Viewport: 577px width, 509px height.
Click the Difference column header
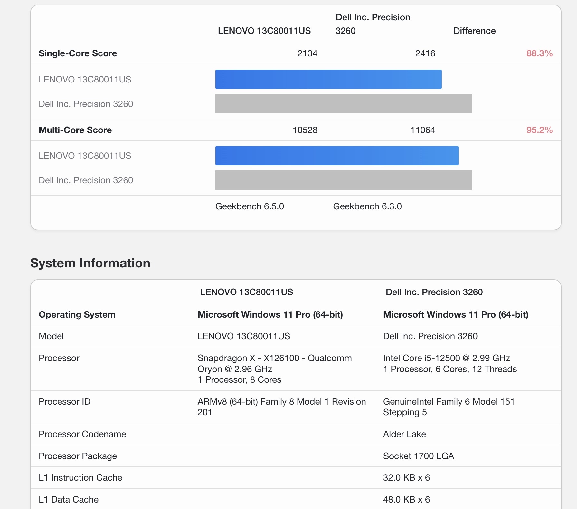pos(474,31)
